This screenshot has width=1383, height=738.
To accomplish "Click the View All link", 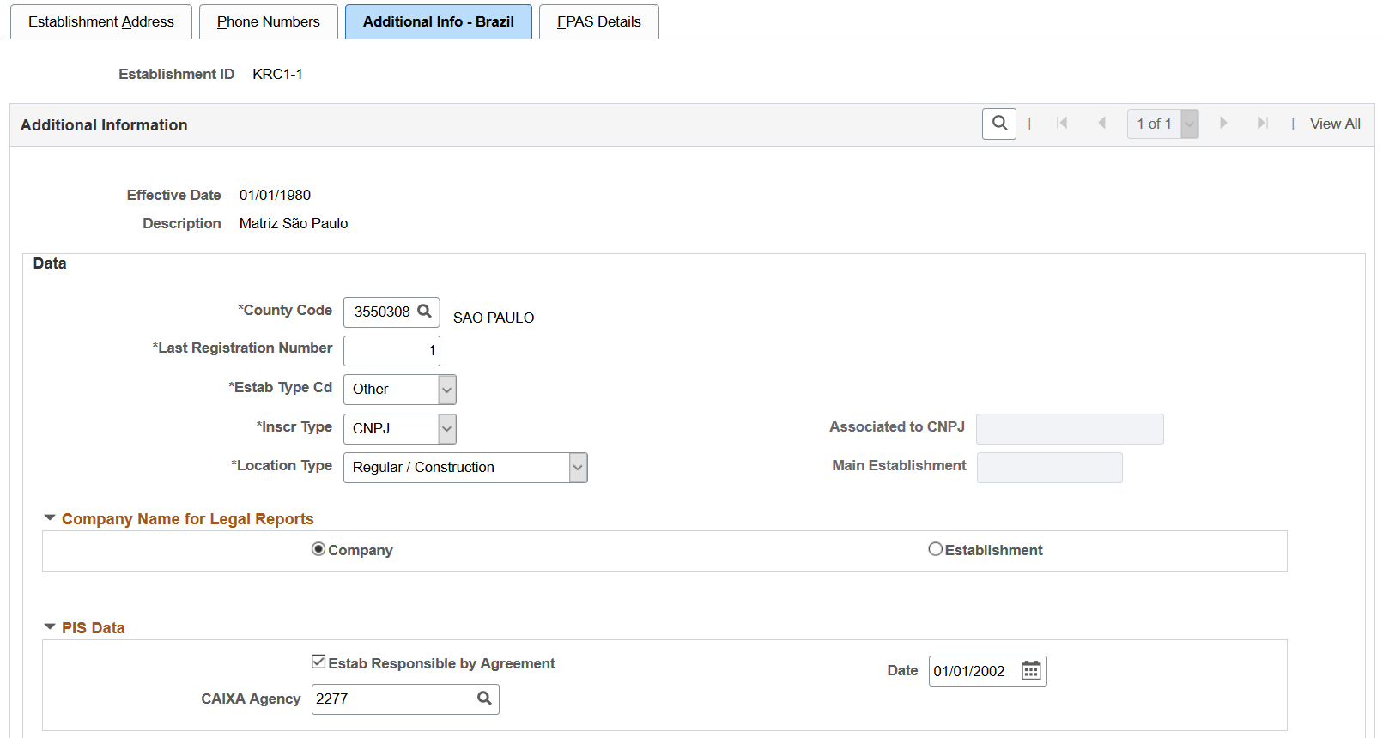I will coord(1335,124).
